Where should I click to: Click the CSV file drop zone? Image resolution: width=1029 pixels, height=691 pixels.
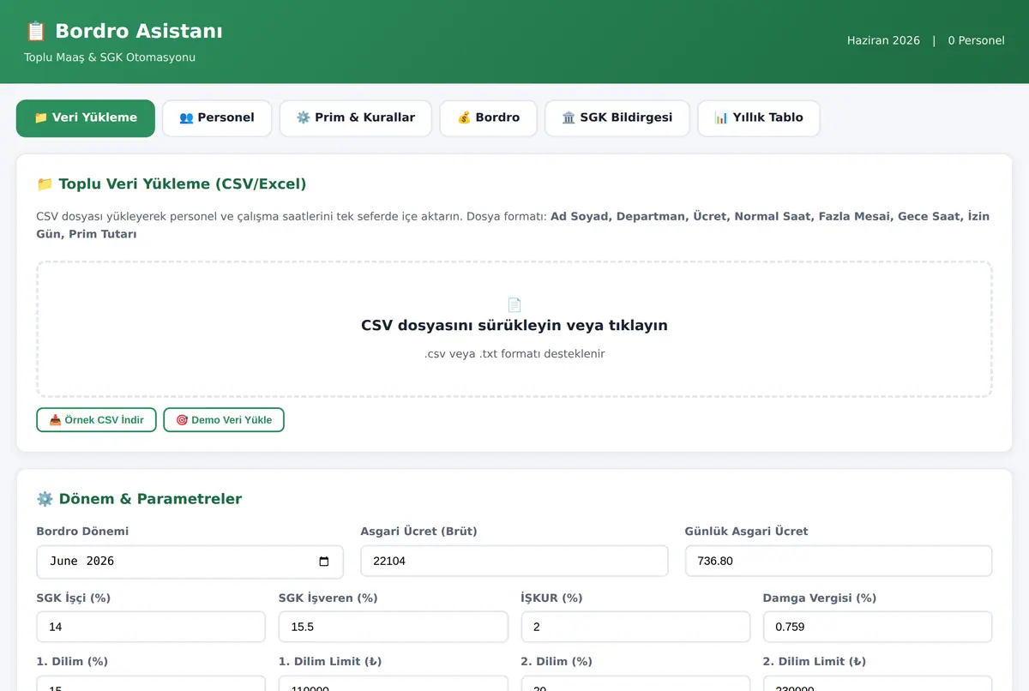click(514, 329)
